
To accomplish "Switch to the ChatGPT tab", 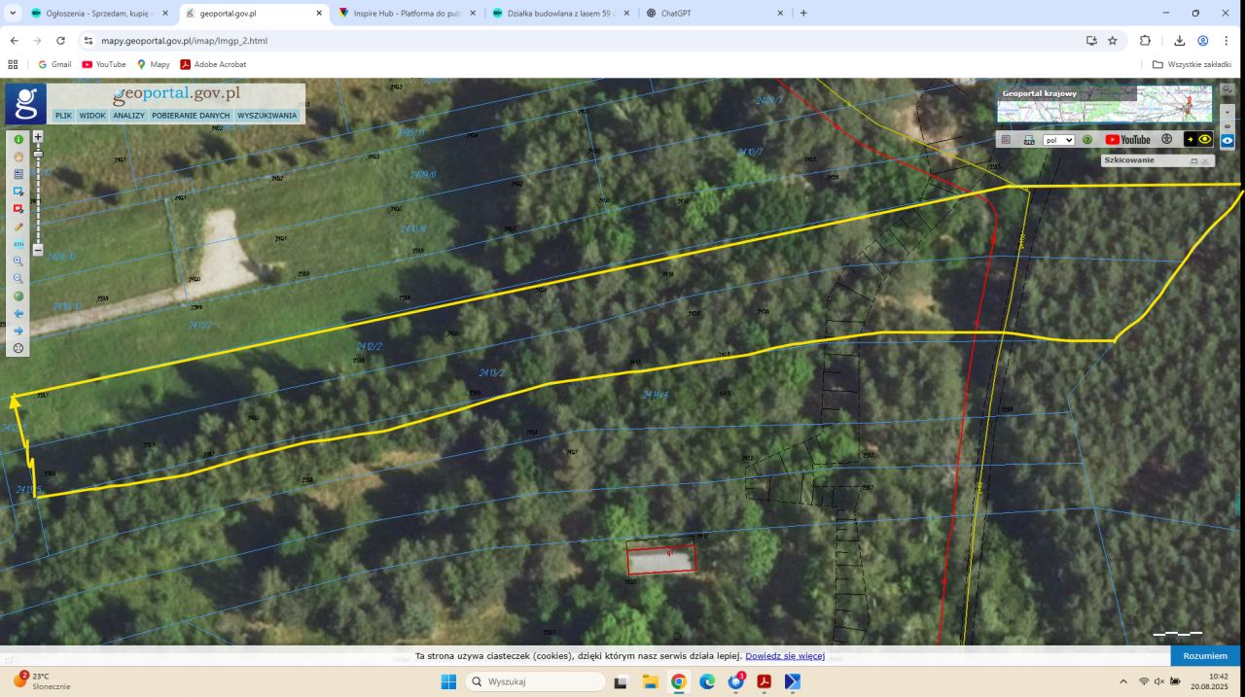I will pyautogui.click(x=713, y=14).
